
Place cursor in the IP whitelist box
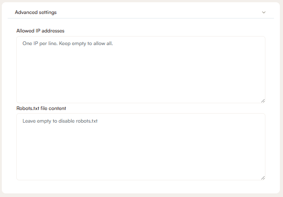141,69
